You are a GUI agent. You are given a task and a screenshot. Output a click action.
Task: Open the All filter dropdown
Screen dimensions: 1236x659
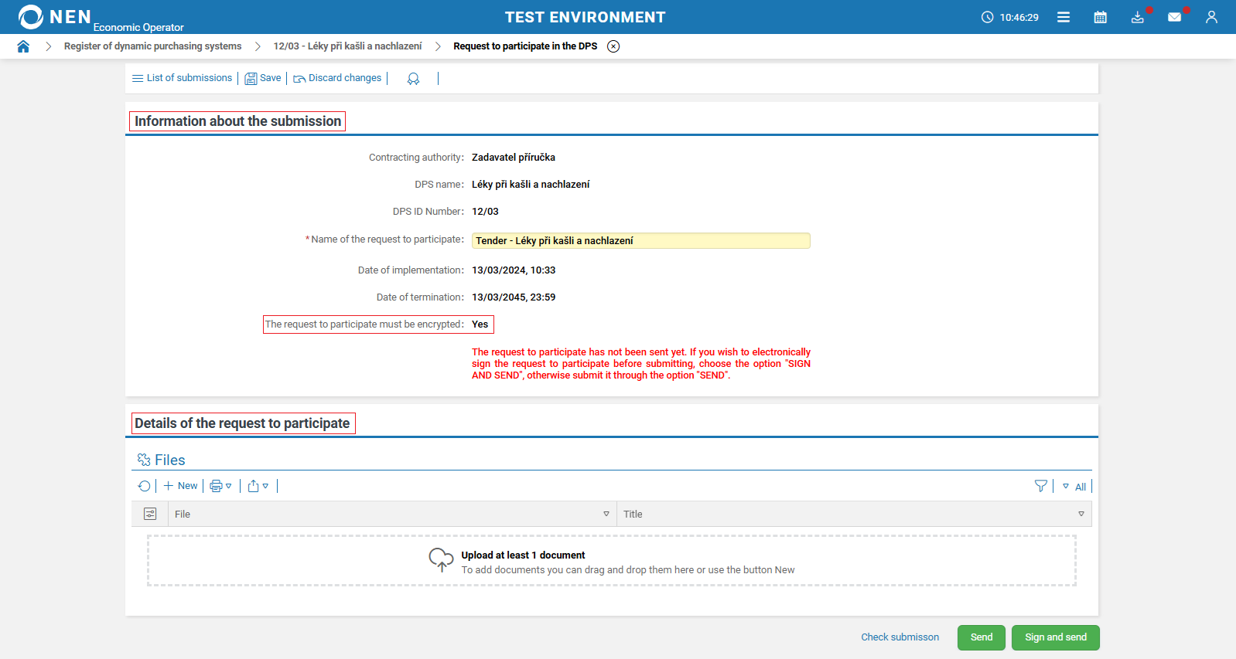1075,487
